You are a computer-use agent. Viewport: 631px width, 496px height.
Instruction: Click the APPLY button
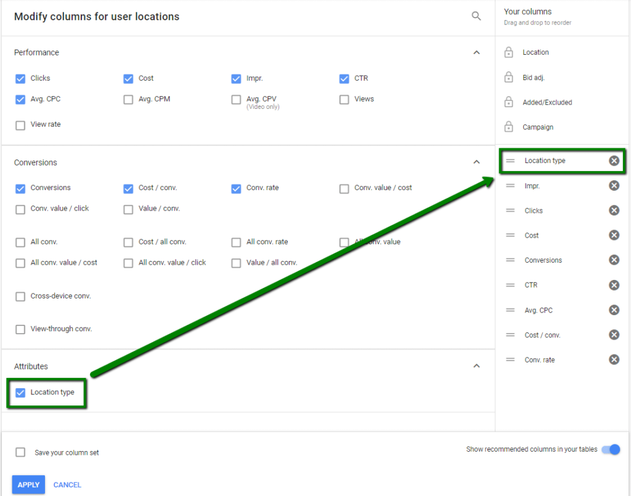coord(28,484)
